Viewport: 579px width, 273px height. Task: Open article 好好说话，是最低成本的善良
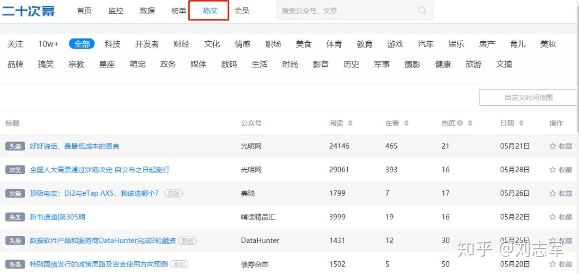tap(75, 146)
